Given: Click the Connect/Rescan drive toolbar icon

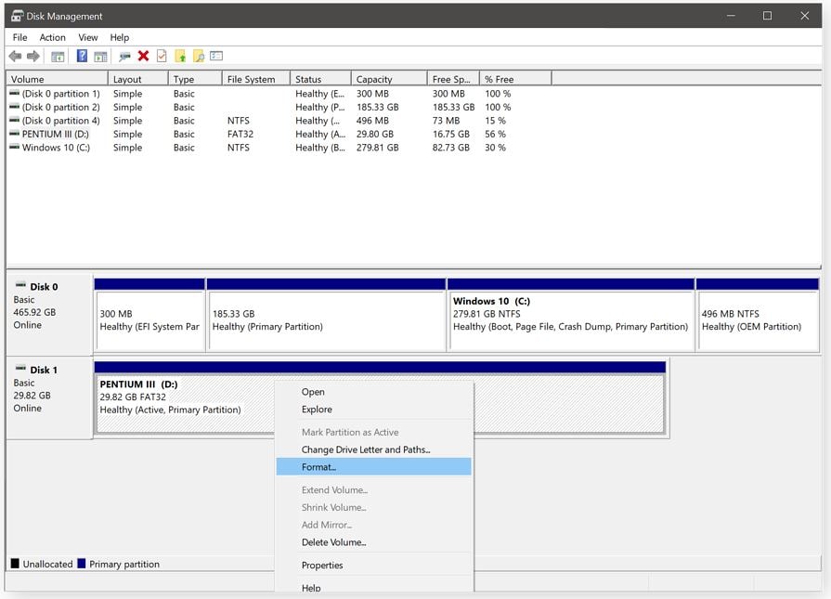Looking at the screenshot, I should 124,57.
